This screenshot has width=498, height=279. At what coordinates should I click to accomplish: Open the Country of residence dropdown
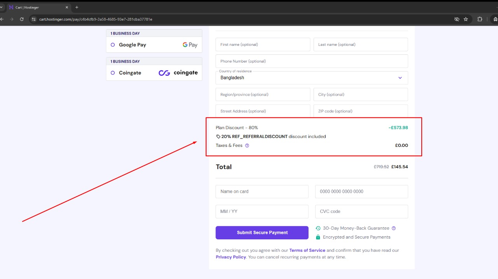click(311, 78)
